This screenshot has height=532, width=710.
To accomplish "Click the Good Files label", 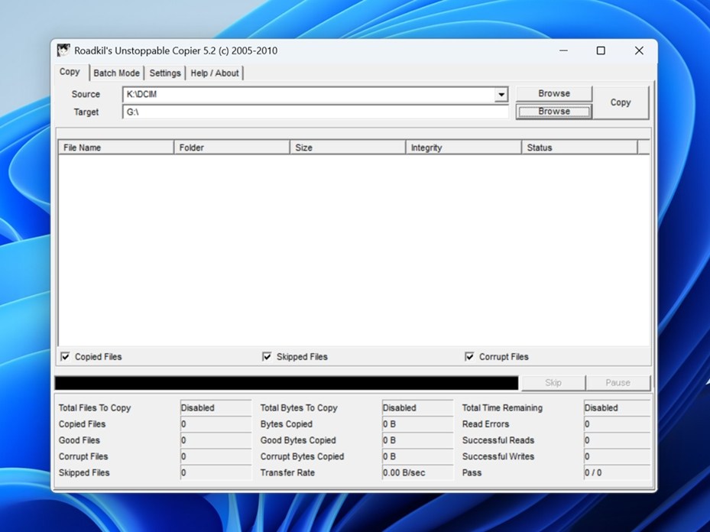I will coord(79,440).
